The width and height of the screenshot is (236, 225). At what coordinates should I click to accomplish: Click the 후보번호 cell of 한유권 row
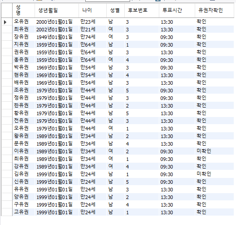pyautogui.click(x=142, y=106)
